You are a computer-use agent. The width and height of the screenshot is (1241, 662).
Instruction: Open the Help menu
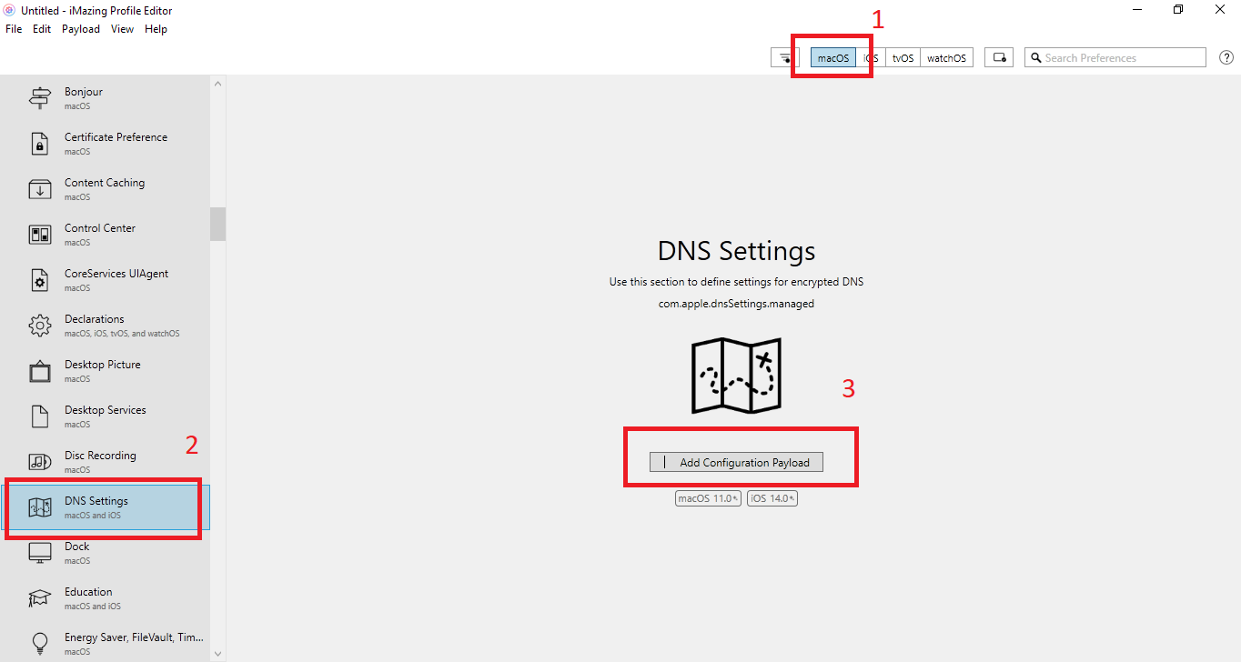156,29
